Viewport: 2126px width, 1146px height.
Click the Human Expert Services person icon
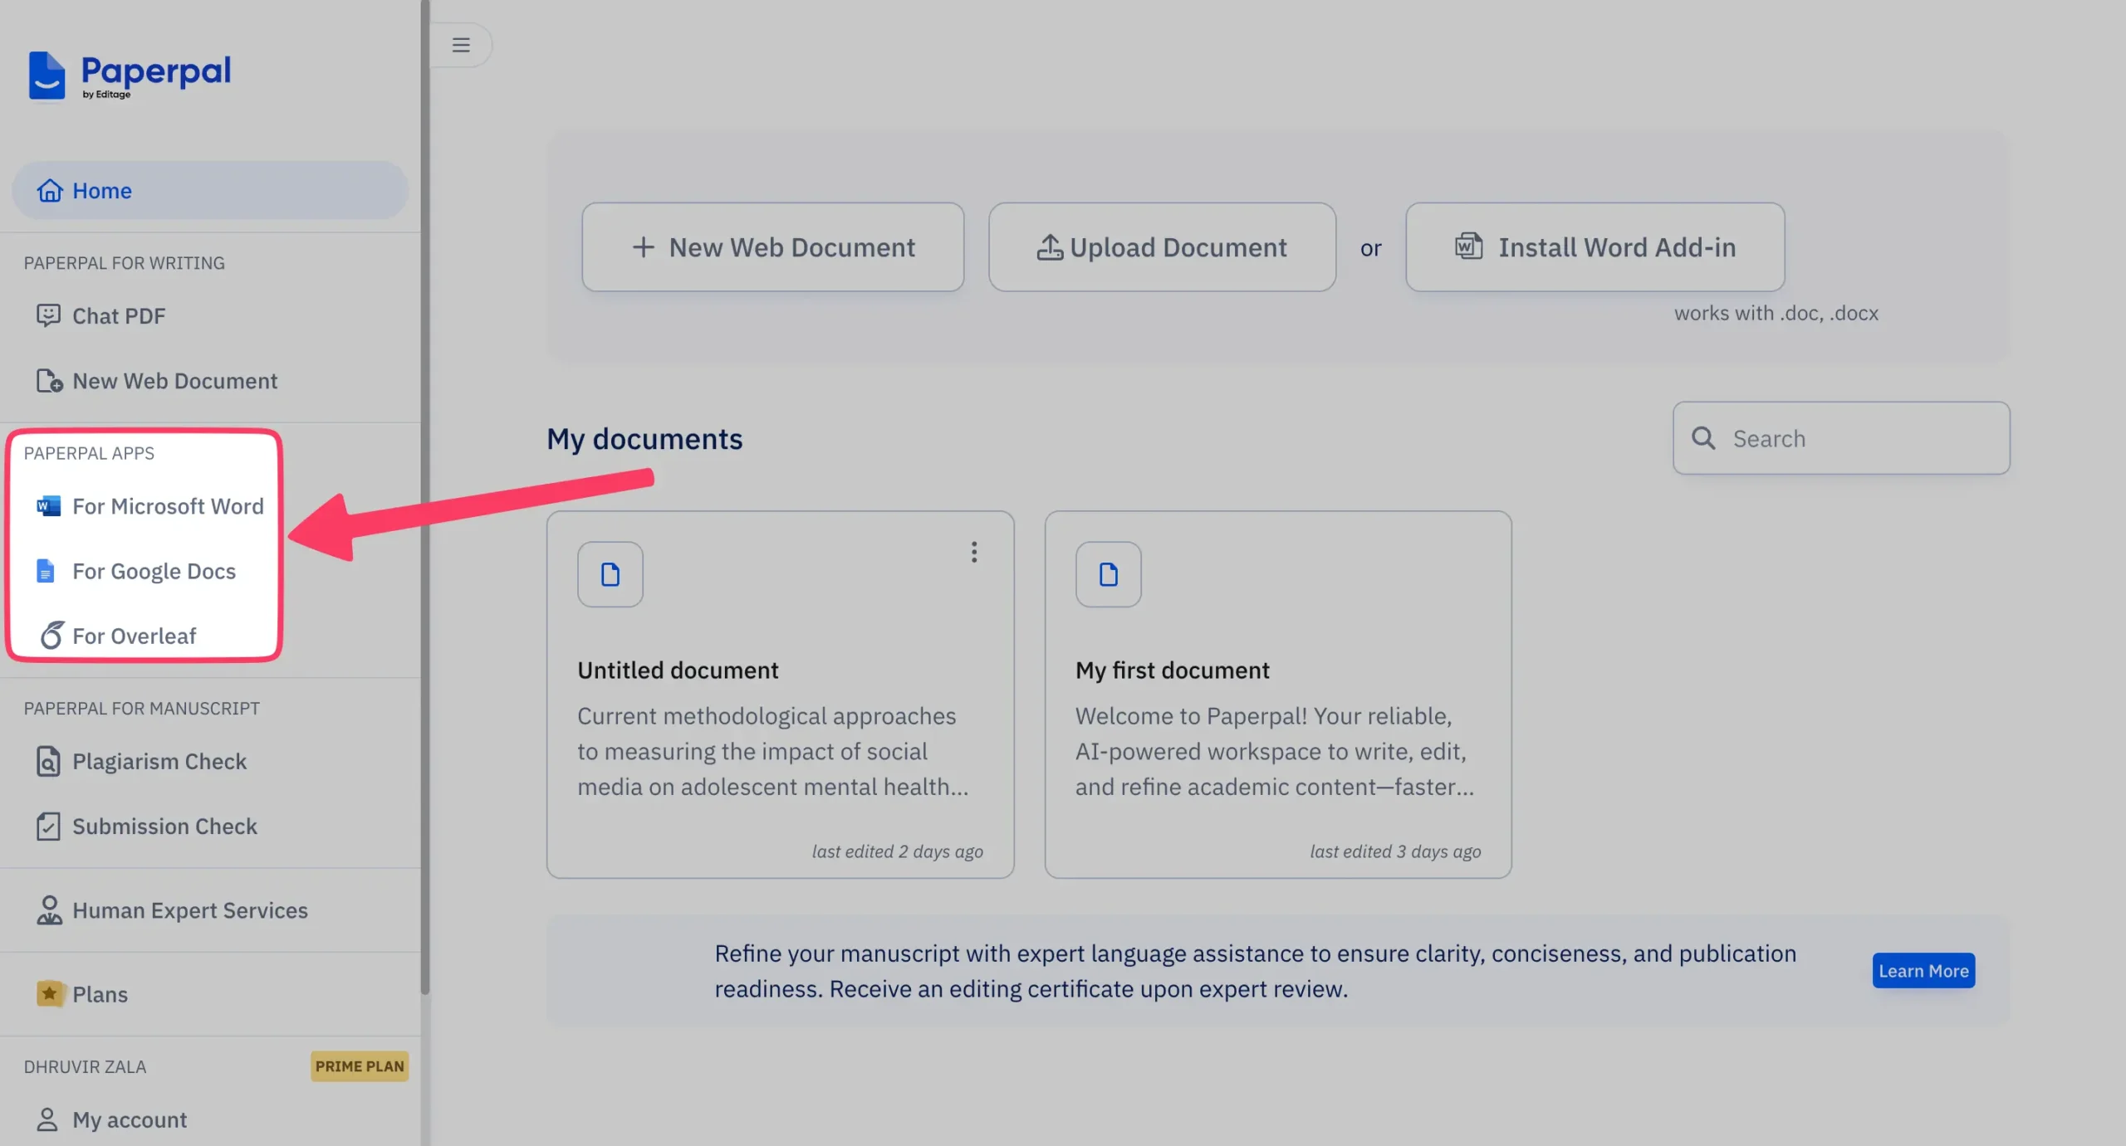(49, 910)
